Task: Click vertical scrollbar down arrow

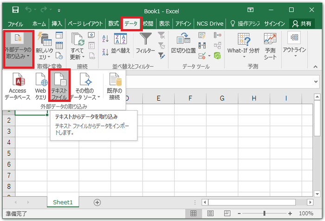Action: pyautogui.click(x=317, y=194)
